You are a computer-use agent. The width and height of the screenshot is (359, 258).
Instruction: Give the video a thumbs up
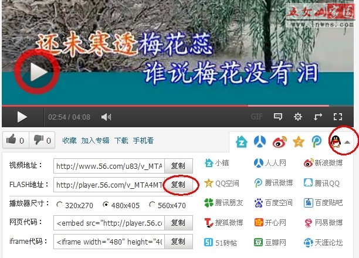coord(16,140)
